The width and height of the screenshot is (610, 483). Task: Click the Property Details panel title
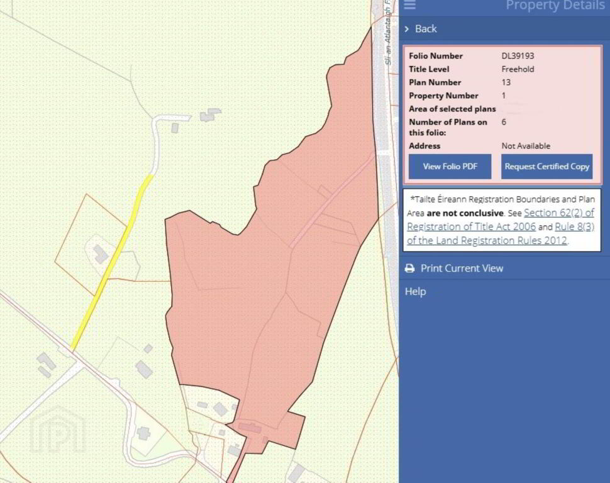click(x=555, y=6)
